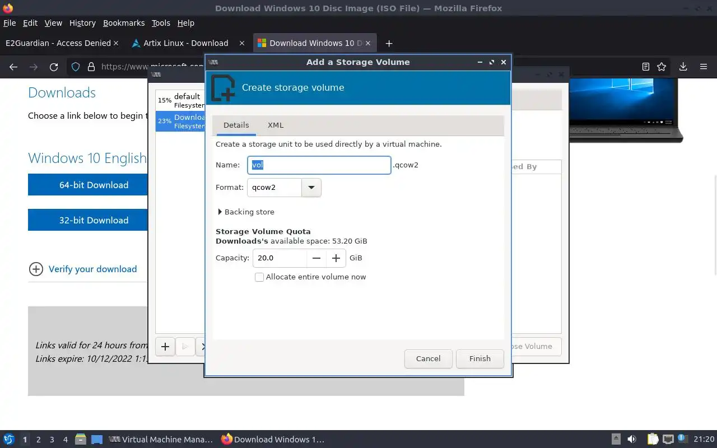Click the tracking protection shield icon
Screen dimensions: 717x448
pos(76,67)
